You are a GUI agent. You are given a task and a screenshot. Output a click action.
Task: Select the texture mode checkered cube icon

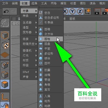[x=5, y=45]
